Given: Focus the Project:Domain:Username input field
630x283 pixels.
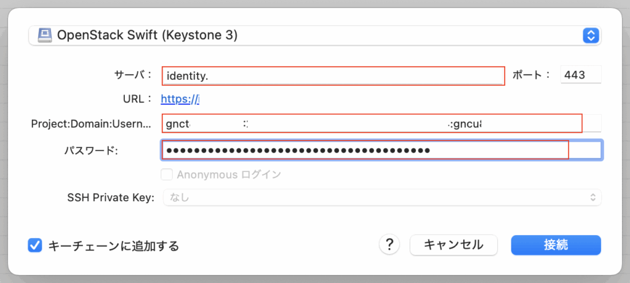Looking at the screenshot, I should point(381,123).
